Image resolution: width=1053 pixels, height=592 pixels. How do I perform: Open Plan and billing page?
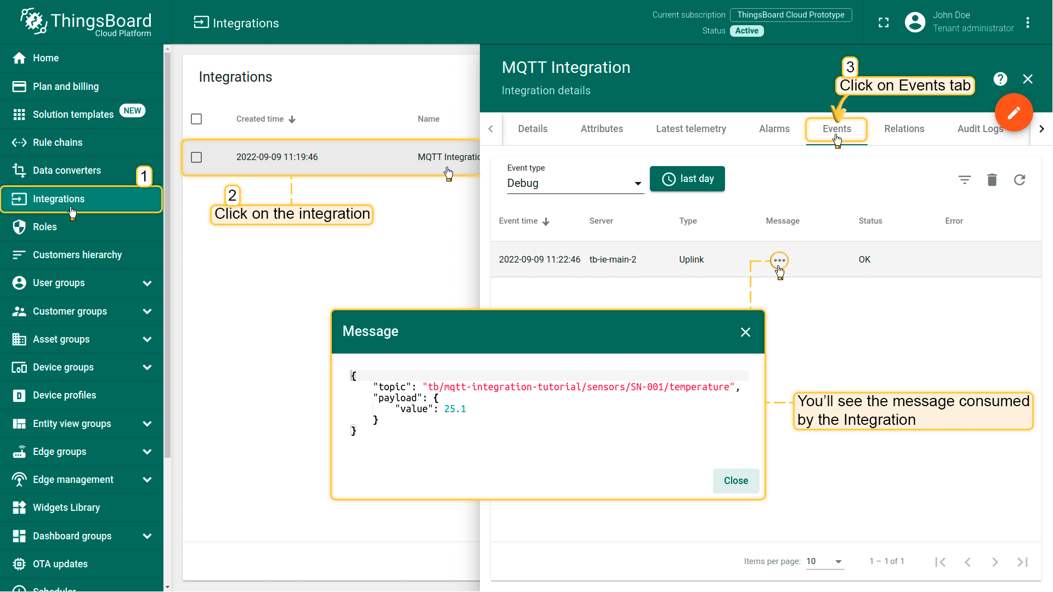(81, 87)
